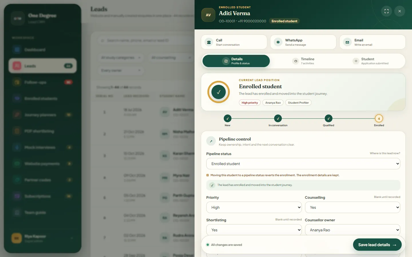Select the New stage checkmark in the tracker

227,118
